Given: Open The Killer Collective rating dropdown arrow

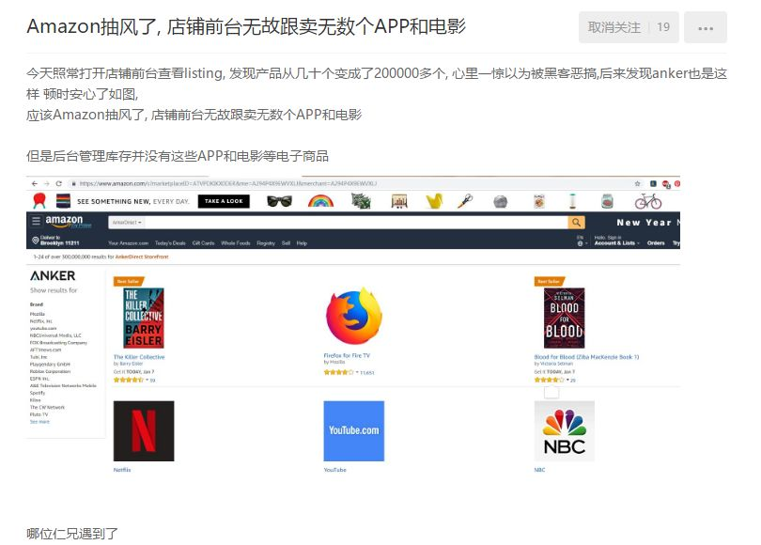Looking at the screenshot, I should [x=147, y=380].
